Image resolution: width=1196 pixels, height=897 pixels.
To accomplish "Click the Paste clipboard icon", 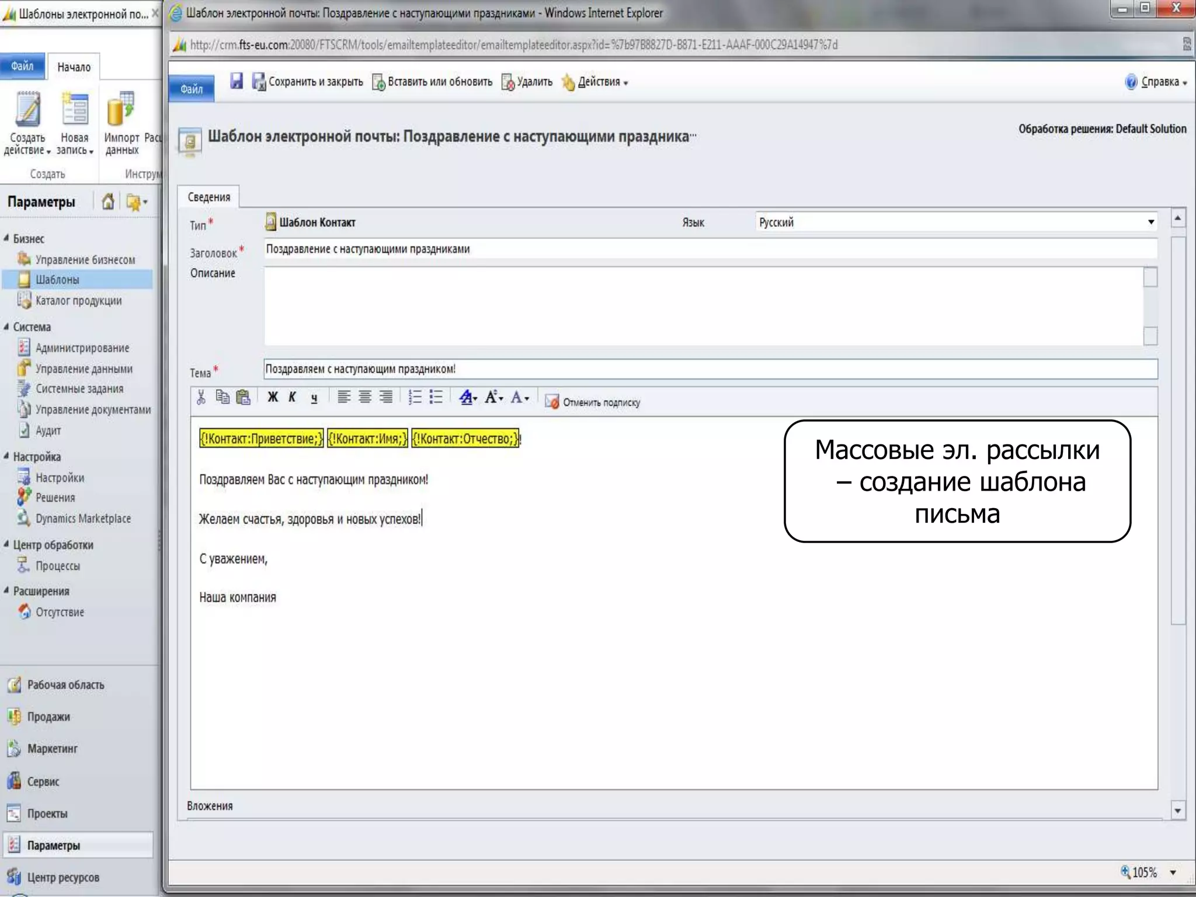I will (243, 398).
